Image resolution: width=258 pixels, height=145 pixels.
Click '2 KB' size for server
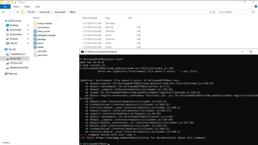[138, 43]
